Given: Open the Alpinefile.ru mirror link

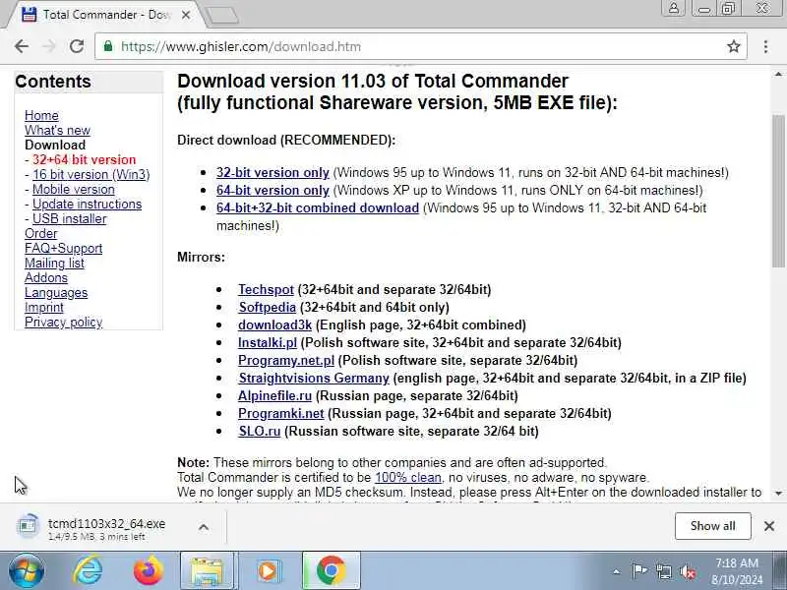Looking at the screenshot, I should tap(274, 395).
